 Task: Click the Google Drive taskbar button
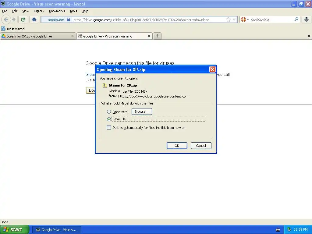[56, 230]
